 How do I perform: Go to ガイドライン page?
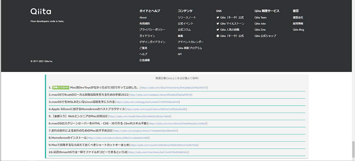click(147, 36)
